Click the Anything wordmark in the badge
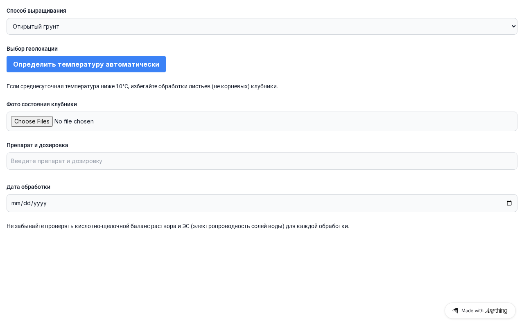The image size is (524, 327). [x=496, y=311]
